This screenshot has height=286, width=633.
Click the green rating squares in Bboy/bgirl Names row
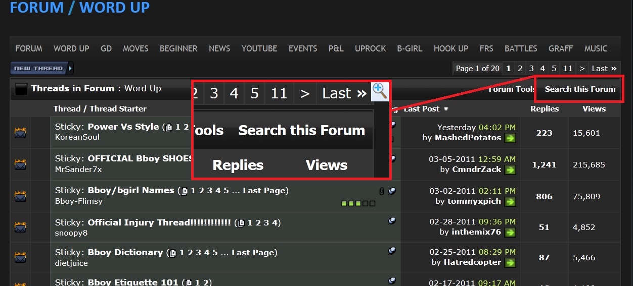click(x=358, y=203)
